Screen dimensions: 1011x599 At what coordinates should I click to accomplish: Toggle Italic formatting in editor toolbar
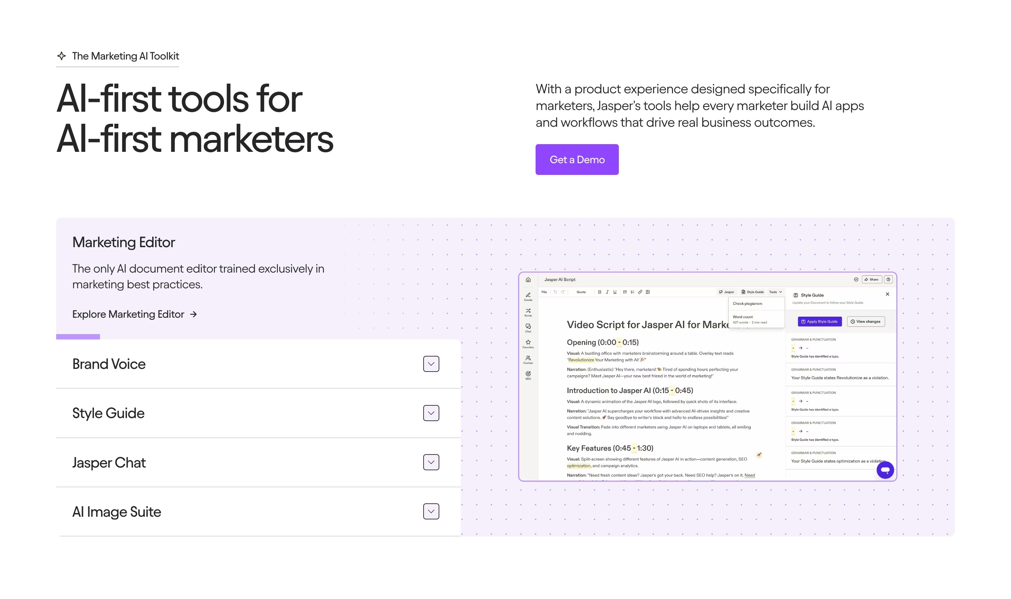pos(607,292)
